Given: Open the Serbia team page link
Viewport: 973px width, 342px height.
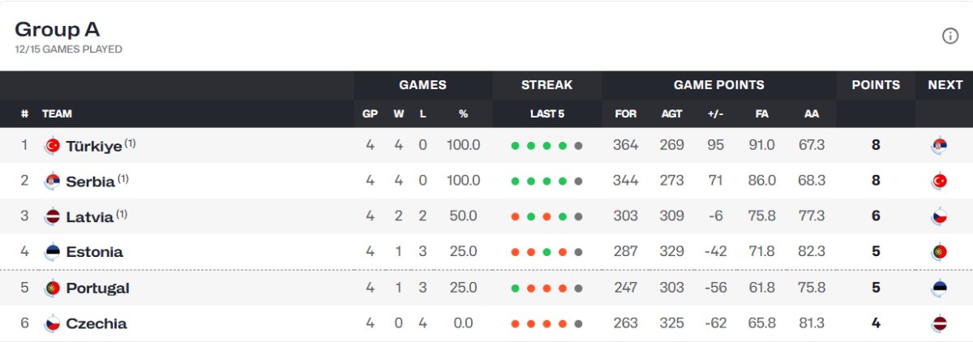Looking at the screenshot, I should point(90,182).
